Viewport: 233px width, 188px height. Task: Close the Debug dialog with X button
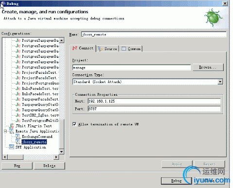coord(225,3)
